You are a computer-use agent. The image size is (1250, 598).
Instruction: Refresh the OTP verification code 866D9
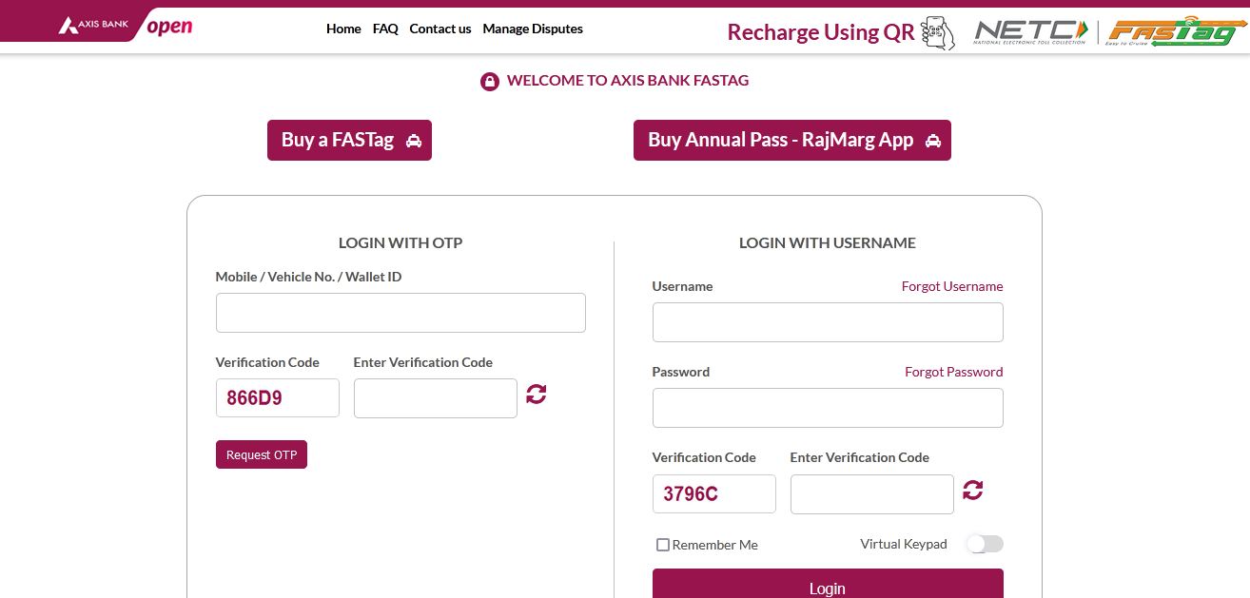[x=536, y=394]
